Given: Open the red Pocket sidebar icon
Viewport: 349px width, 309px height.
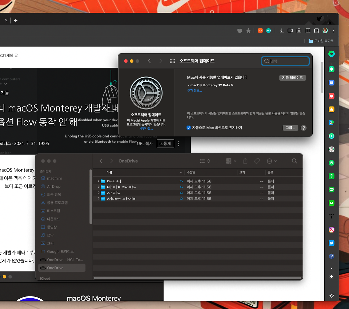Looking at the screenshot, I should click(x=332, y=96).
